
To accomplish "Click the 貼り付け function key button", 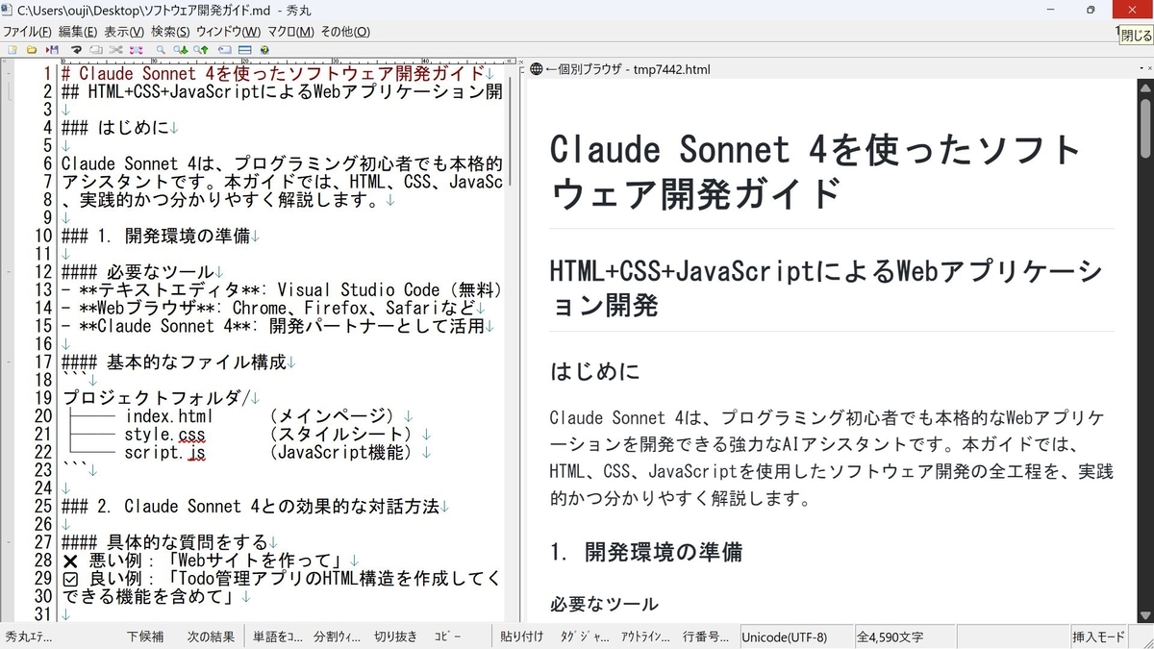I will [x=522, y=637].
